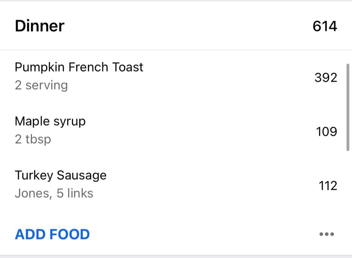
Task: Click the vertical scrollbar on the right
Action: tap(348, 107)
